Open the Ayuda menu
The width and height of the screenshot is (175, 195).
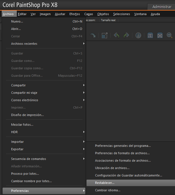(x=155, y=14)
